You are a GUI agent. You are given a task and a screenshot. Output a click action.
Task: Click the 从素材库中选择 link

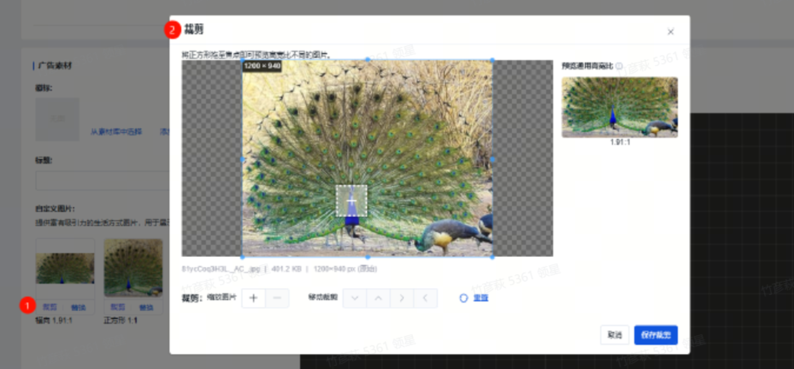click(x=116, y=132)
